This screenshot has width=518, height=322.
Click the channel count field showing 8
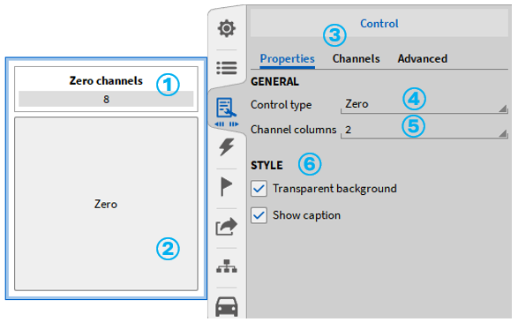click(106, 99)
